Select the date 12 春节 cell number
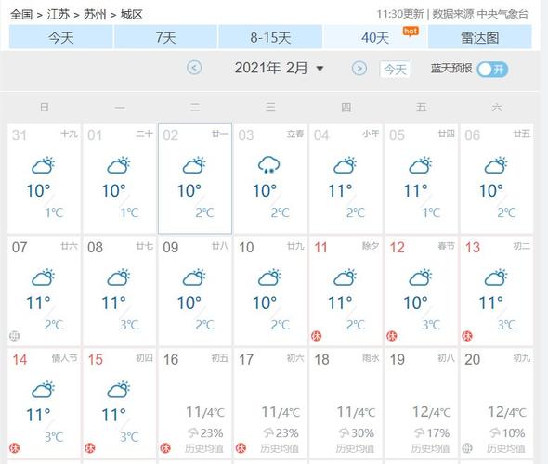Image resolution: width=548 pixels, height=464 pixels. point(397,248)
